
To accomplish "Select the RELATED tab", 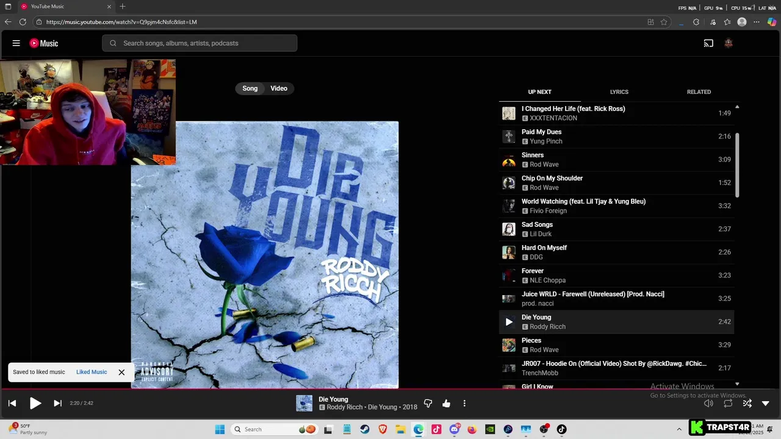I will [699, 92].
